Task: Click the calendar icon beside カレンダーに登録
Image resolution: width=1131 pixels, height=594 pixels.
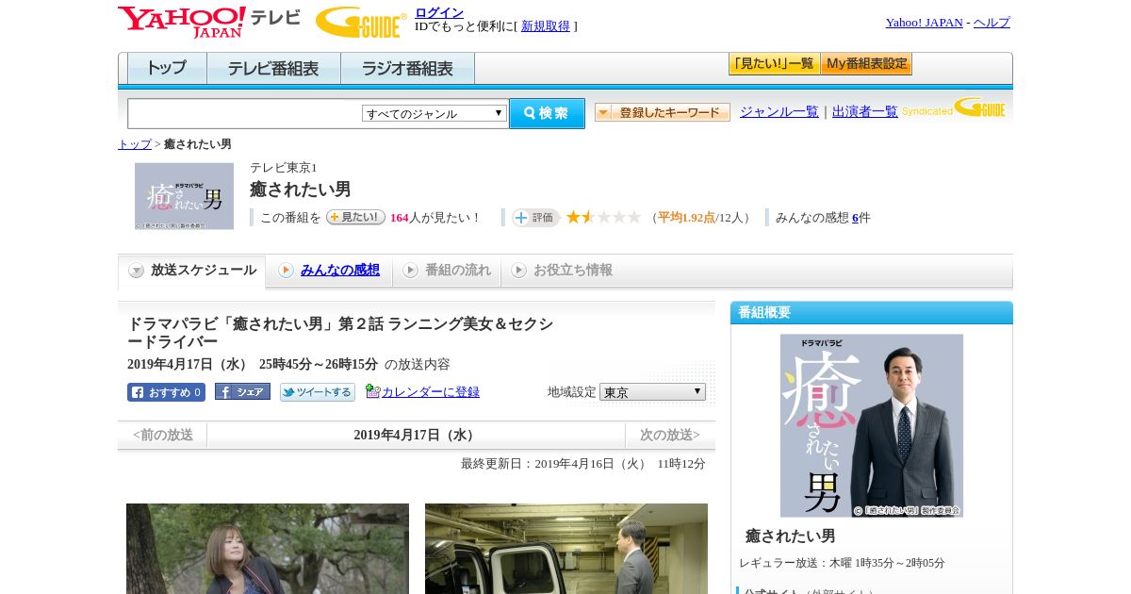Action: 372,391
